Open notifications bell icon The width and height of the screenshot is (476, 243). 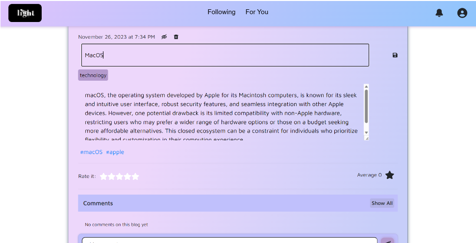[x=439, y=13]
